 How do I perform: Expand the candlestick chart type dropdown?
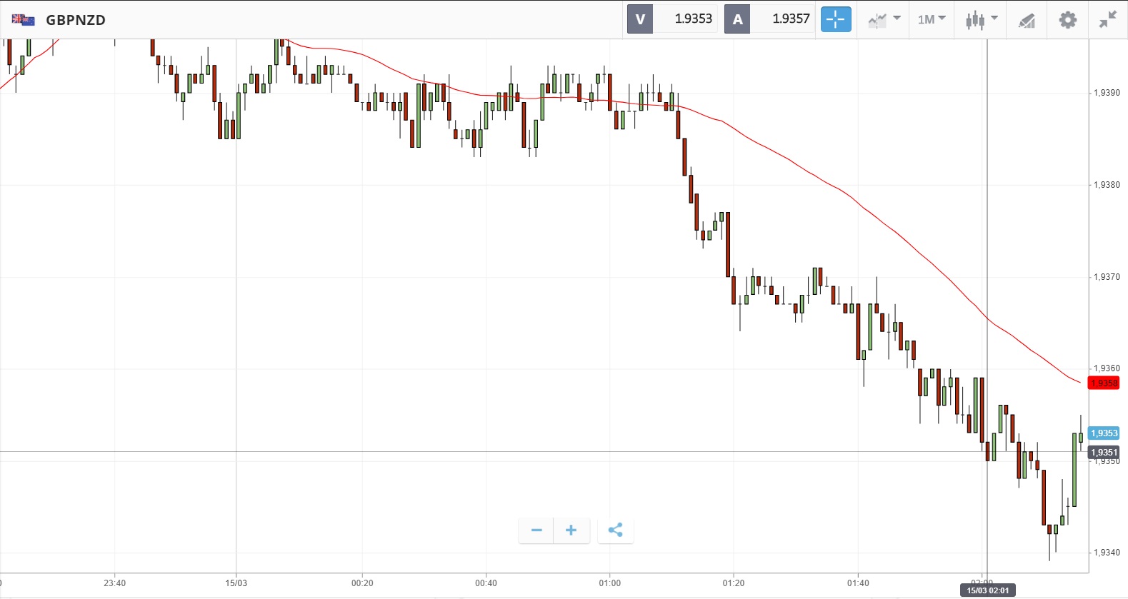[x=982, y=19]
